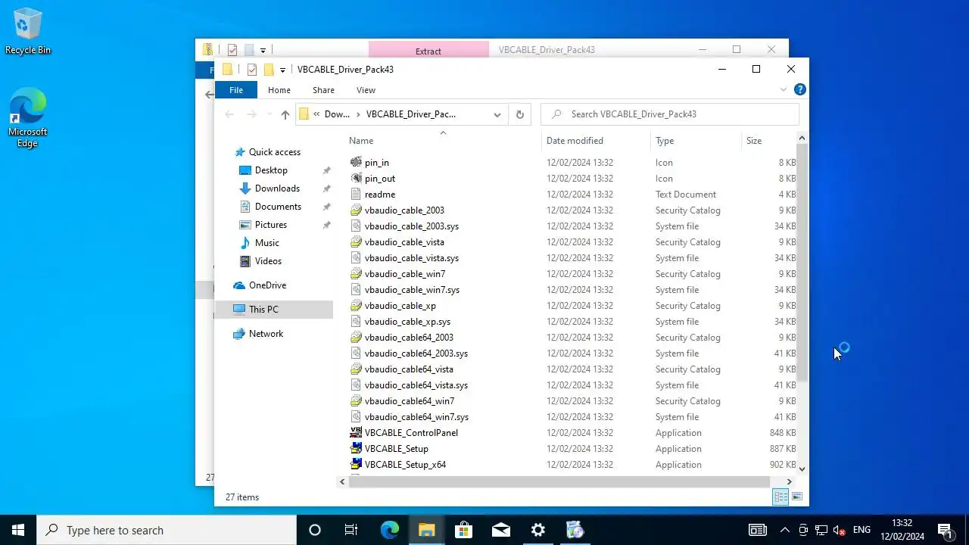Select Pictures in navigation pane
Viewport: 969px width, 545px height.
pyautogui.click(x=271, y=225)
